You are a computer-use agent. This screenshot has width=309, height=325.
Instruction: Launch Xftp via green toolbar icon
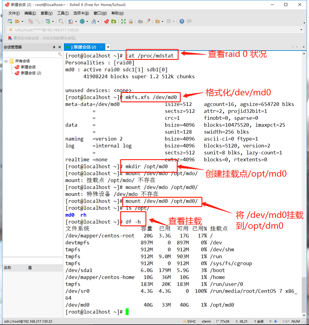tap(114, 21)
